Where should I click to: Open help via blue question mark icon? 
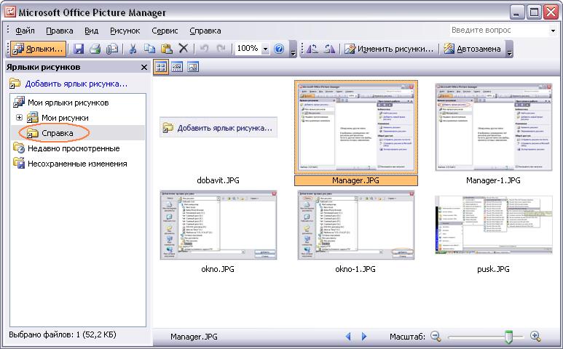[279, 49]
